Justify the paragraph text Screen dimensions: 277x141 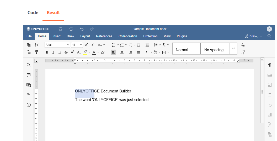(139, 52)
